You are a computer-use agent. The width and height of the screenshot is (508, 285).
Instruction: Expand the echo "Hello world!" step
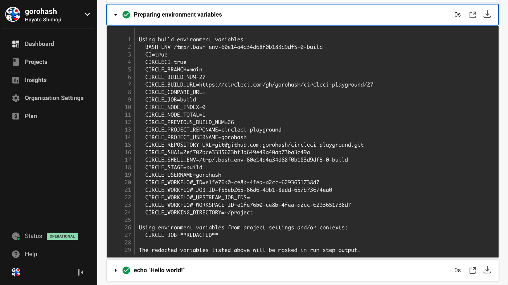click(116, 271)
